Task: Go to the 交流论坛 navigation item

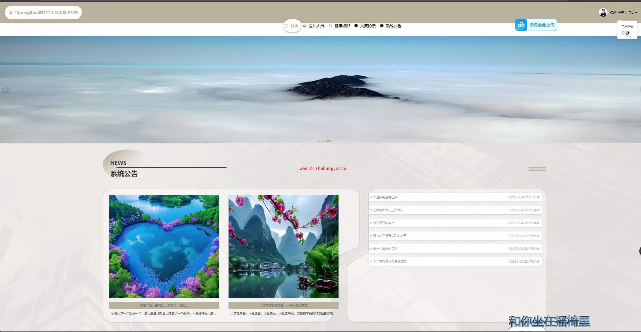Action: click(368, 26)
